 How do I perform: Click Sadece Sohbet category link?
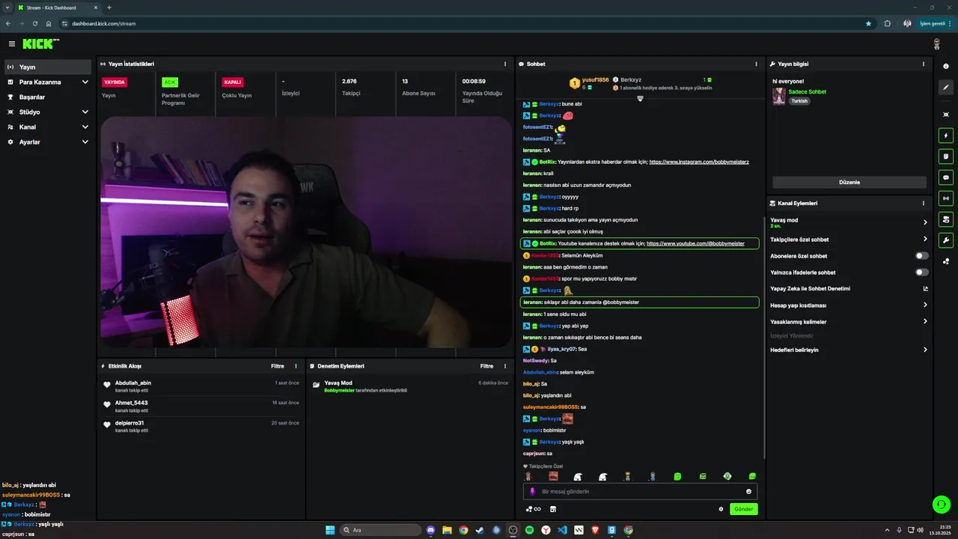point(807,91)
